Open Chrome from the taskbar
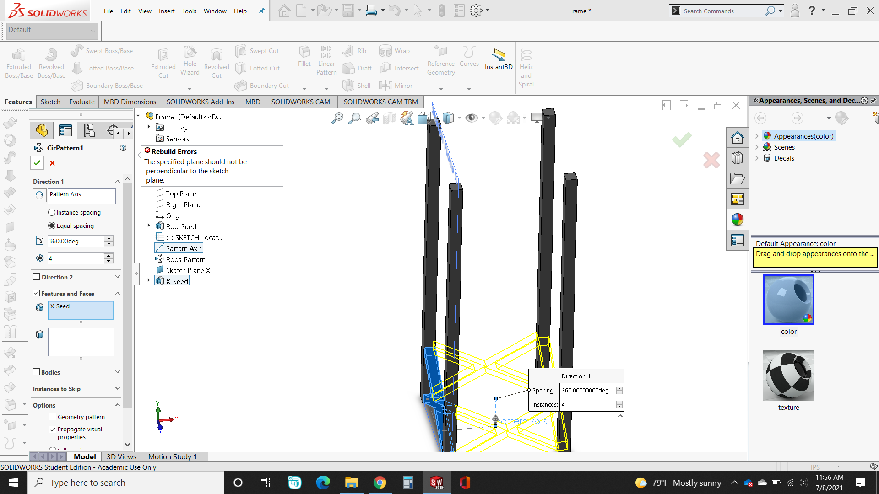This screenshot has width=879, height=494. [x=380, y=483]
